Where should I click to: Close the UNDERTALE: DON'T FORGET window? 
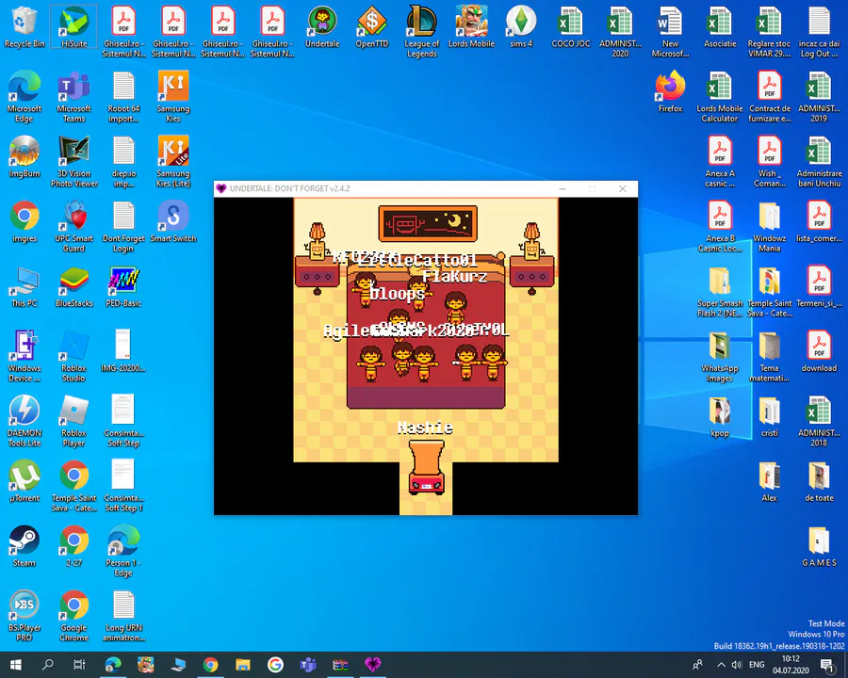(x=623, y=188)
